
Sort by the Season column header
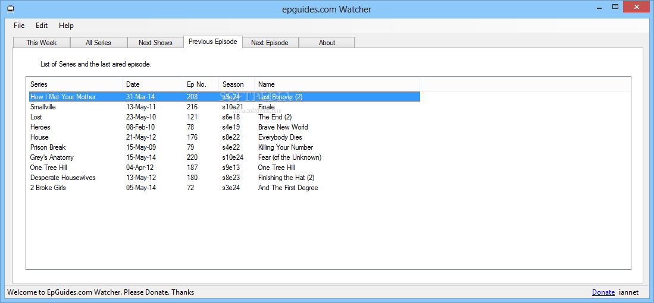click(x=236, y=84)
